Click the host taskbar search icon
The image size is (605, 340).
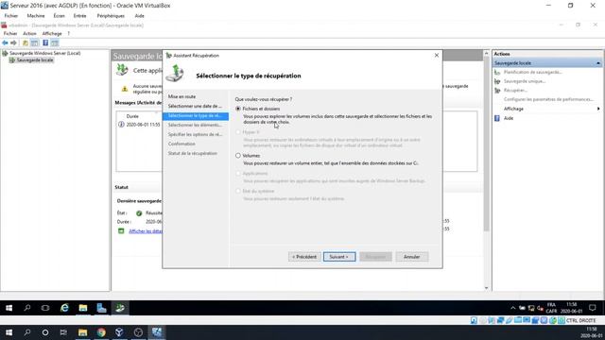[x=27, y=332]
